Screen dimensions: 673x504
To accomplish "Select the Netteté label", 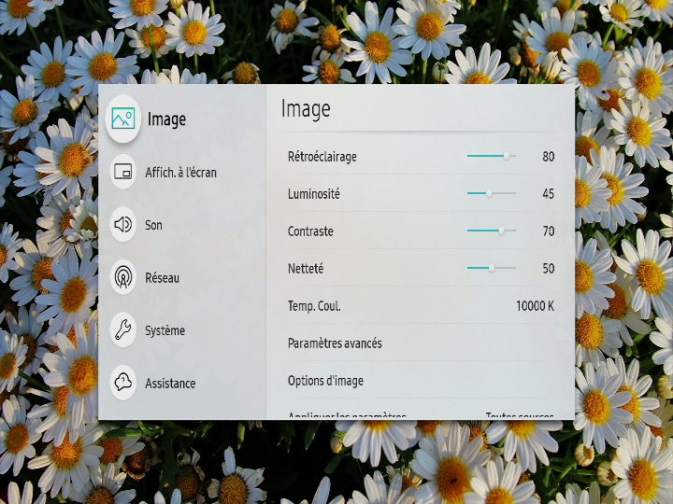I will [x=305, y=269].
